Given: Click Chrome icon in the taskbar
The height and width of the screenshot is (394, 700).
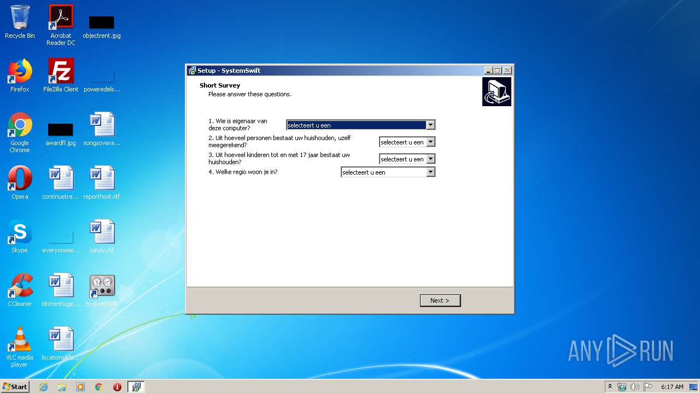Looking at the screenshot, I should tap(99, 387).
